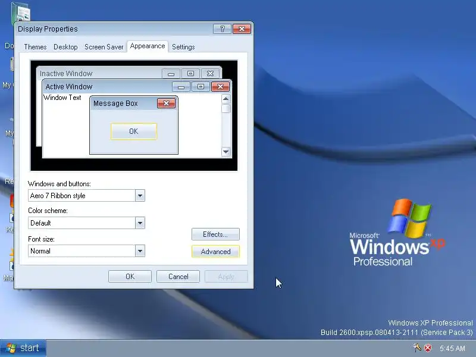
Task: Click the Appearance tab
Action: pyautogui.click(x=148, y=46)
